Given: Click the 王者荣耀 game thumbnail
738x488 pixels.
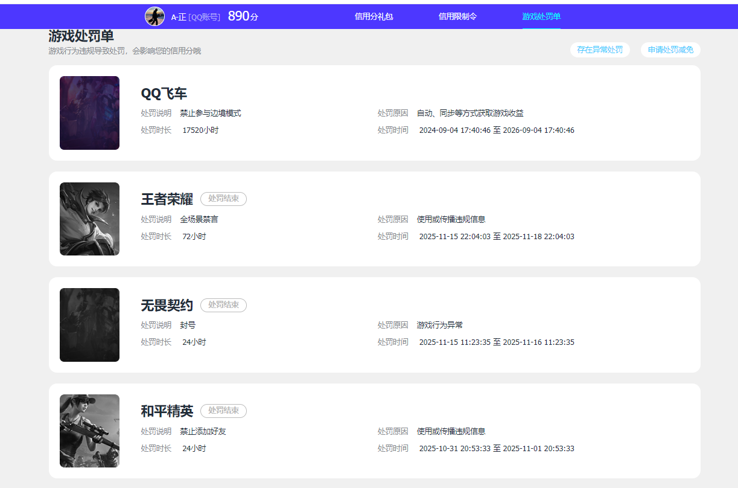Looking at the screenshot, I should point(89,219).
